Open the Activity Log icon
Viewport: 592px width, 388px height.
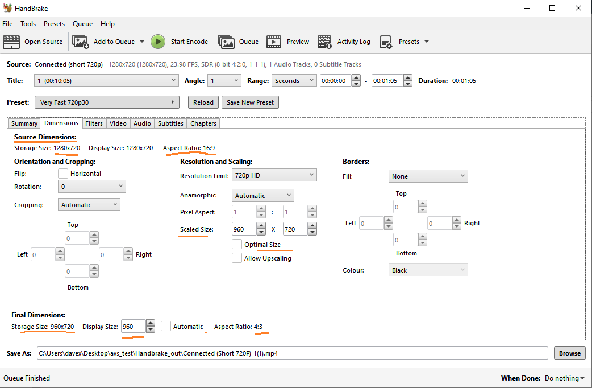click(x=324, y=42)
